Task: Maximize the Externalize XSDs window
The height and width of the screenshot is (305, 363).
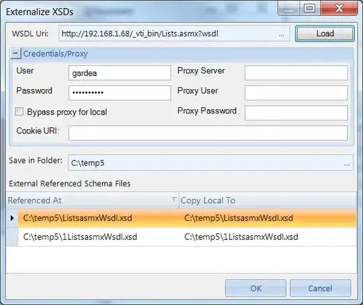Action: pos(310,9)
